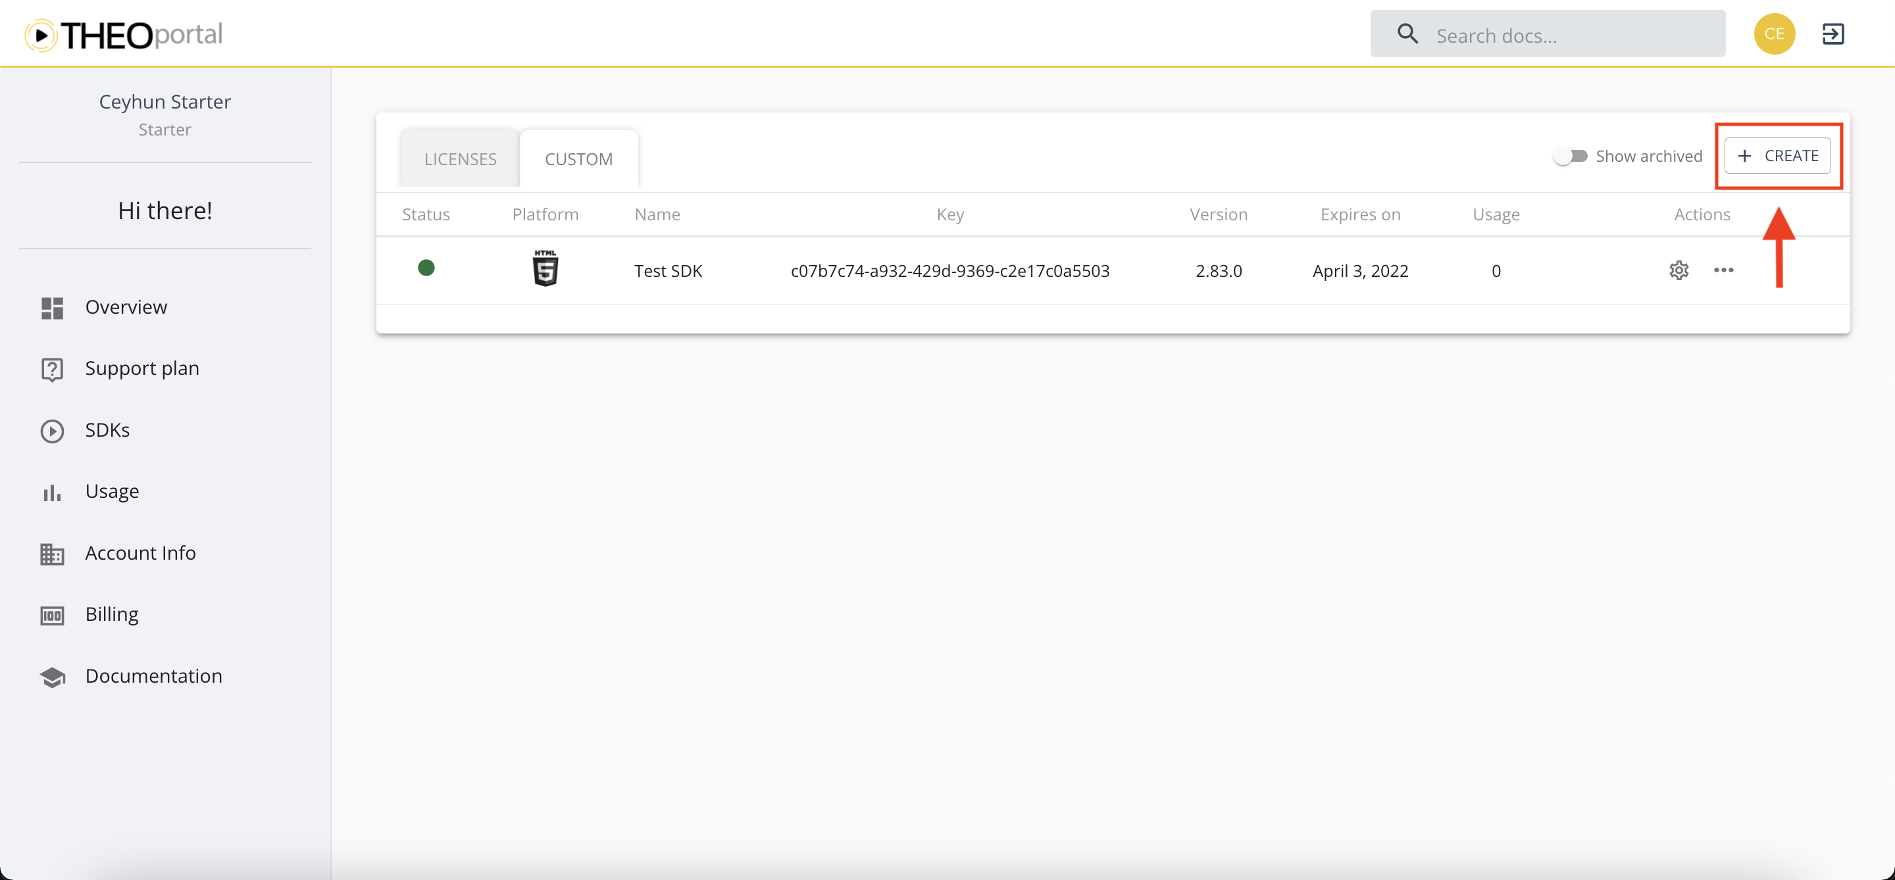Click the CREATE button
This screenshot has width=1895, height=880.
[x=1781, y=155]
